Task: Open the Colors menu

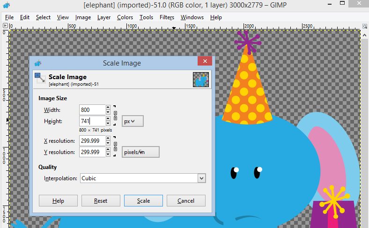Action: (x=125, y=17)
